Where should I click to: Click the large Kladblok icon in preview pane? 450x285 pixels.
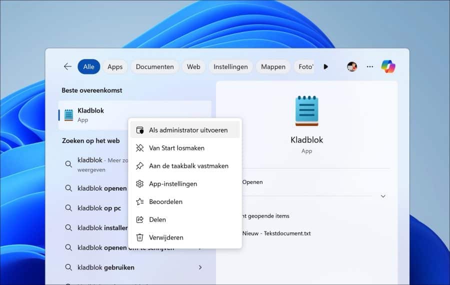tap(306, 111)
